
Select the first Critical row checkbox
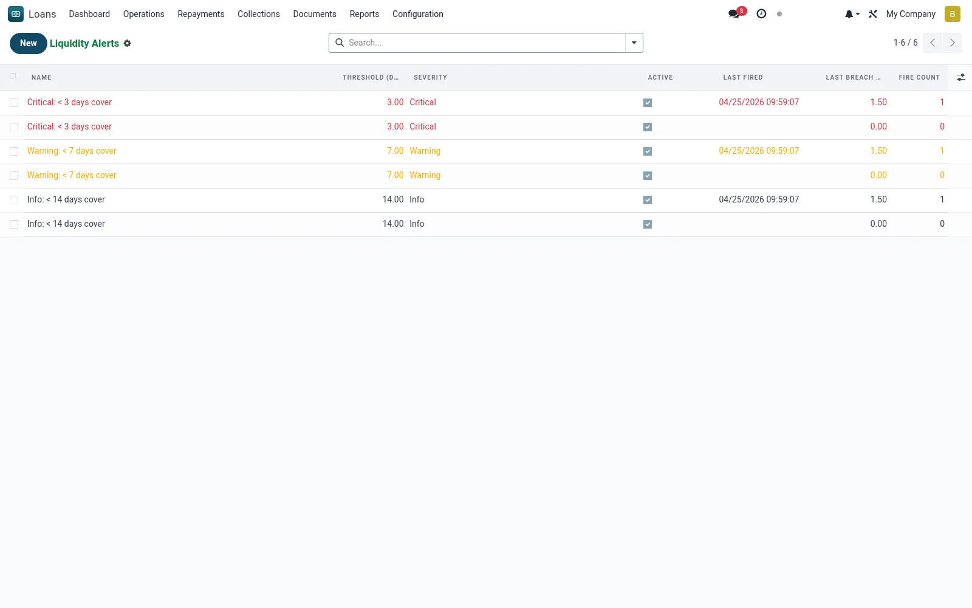point(14,103)
